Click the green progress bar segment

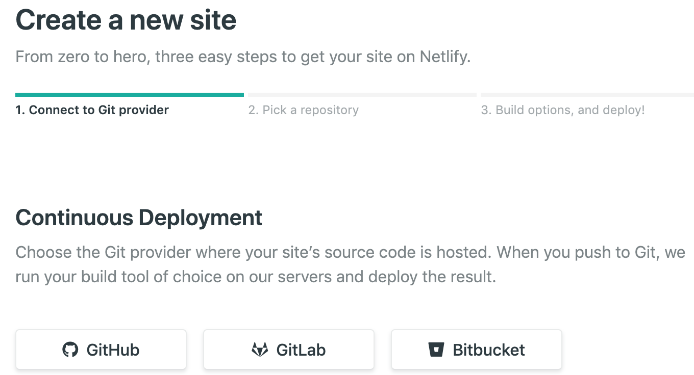pyautogui.click(x=130, y=95)
